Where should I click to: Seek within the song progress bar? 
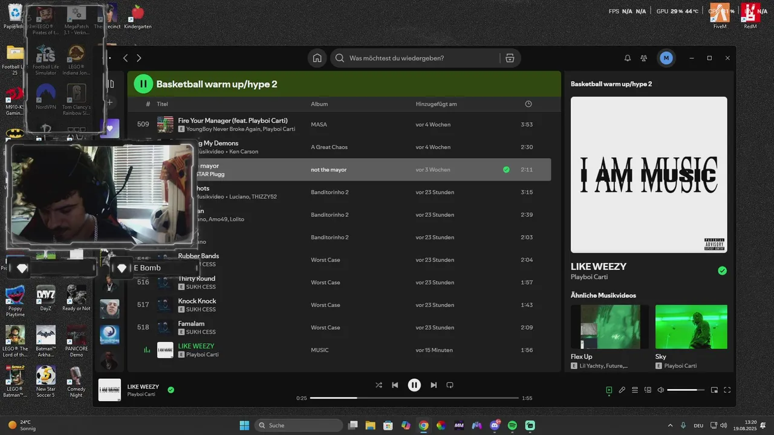[414, 398]
